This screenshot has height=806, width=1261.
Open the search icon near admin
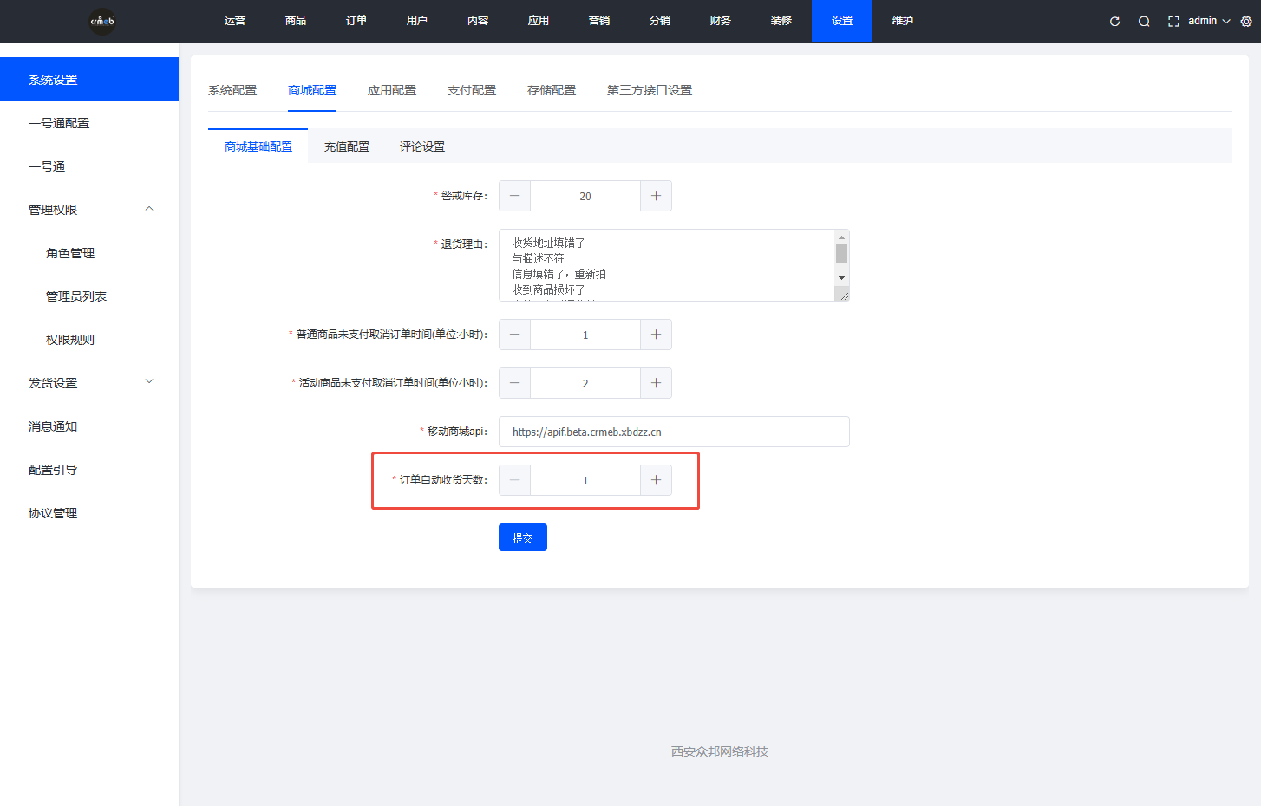click(x=1143, y=21)
